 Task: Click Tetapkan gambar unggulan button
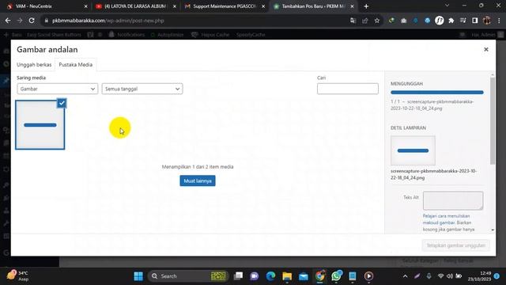point(455,245)
